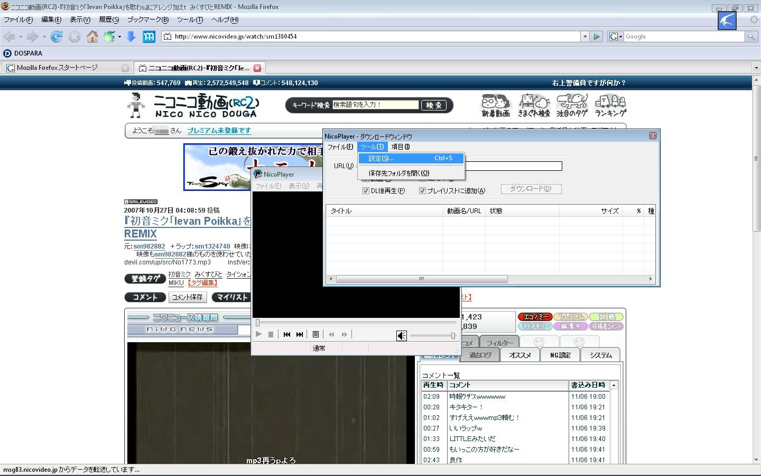Reload the page with Firefox refresh icon
The width and height of the screenshot is (761, 476).
point(57,36)
